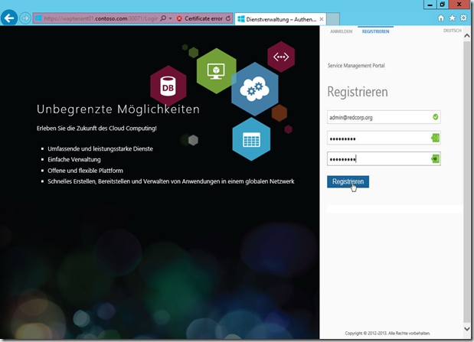Screen dimensions: 474x342
Task: Click the first password field
Action: pyautogui.click(x=384, y=138)
